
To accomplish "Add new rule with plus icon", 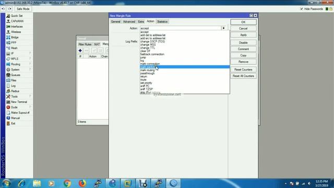I will click(x=80, y=51).
